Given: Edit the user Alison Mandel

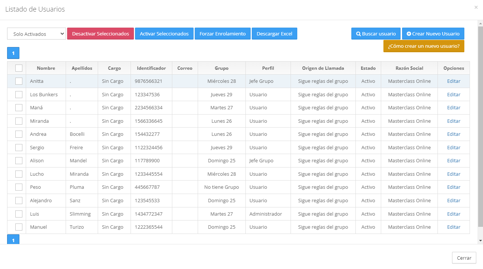Looking at the screenshot, I should [454, 161].
